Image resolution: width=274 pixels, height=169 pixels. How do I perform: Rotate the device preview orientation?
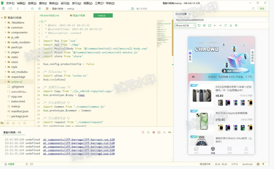coord(199,25)
